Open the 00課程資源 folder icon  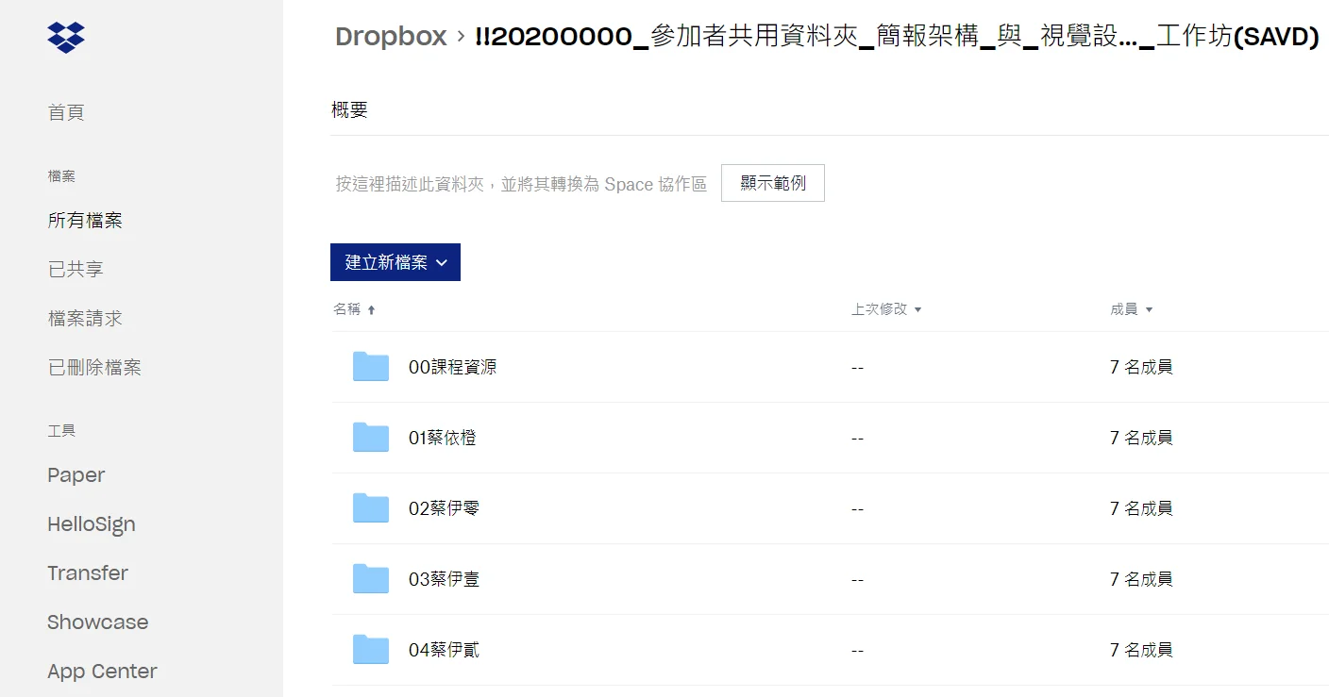coord(371,367)
